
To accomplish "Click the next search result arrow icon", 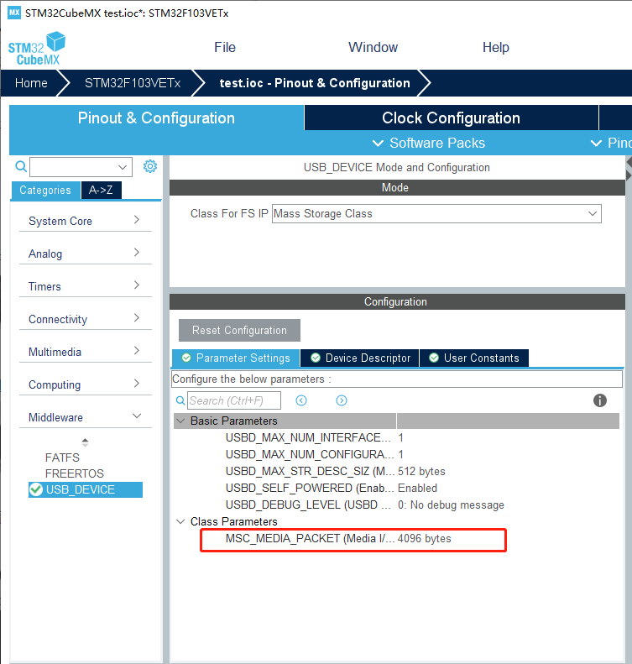I will (x=342, y=400).
